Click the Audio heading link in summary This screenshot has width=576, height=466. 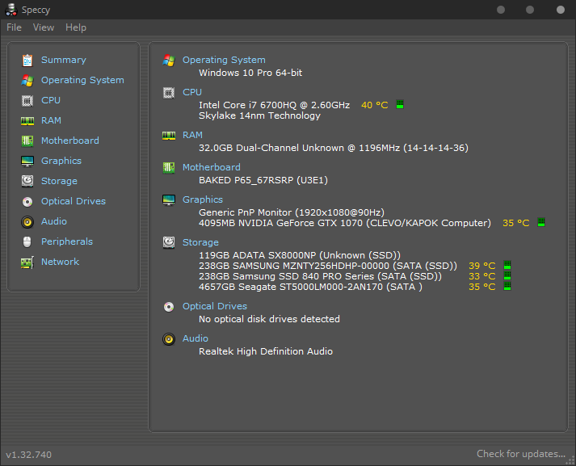tap(196, 338)
